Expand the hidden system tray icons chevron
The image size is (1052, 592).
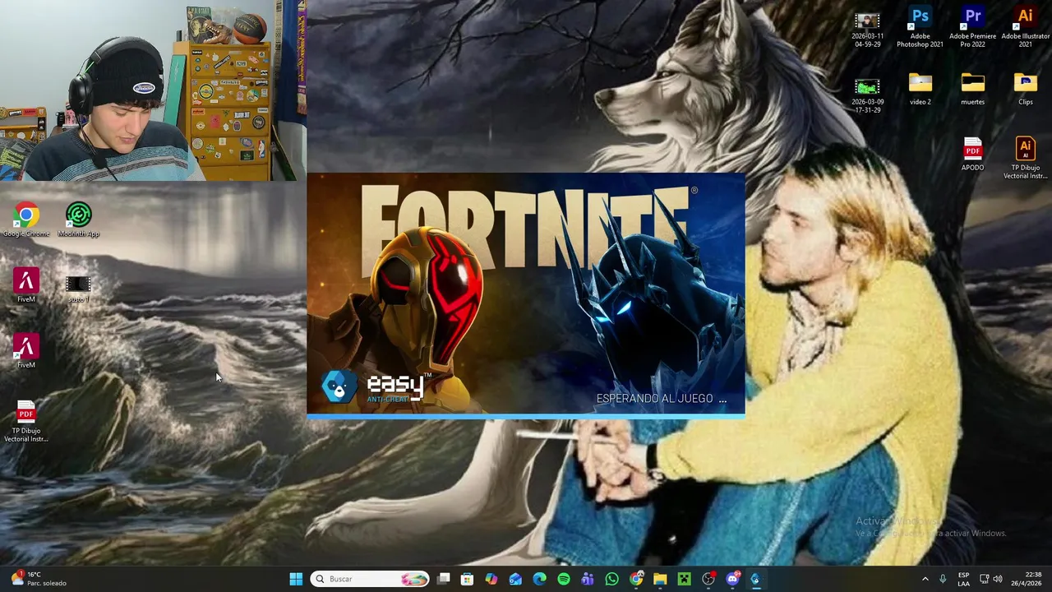click(925, 579)
